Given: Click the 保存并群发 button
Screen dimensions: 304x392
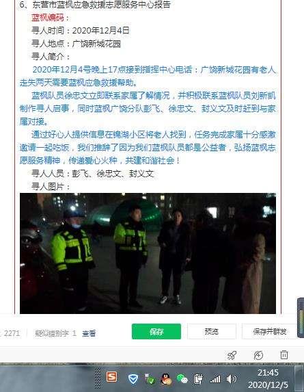Looking at the screenshot, I should point(269,331).
